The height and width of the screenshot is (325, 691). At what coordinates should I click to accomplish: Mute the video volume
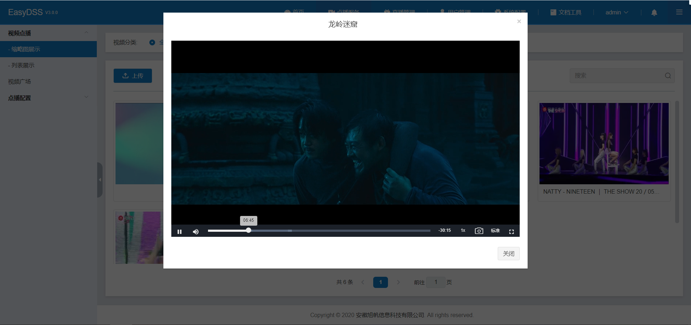point(196,231)
